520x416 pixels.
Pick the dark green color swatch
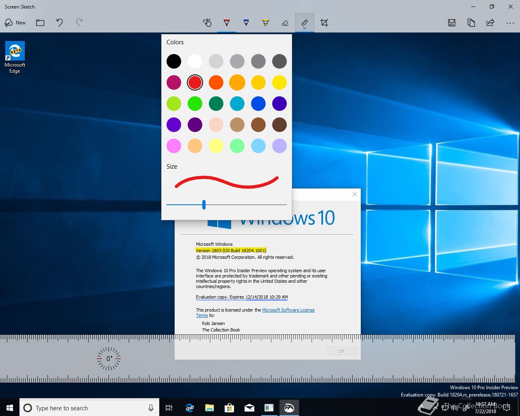tap(216, 104)
